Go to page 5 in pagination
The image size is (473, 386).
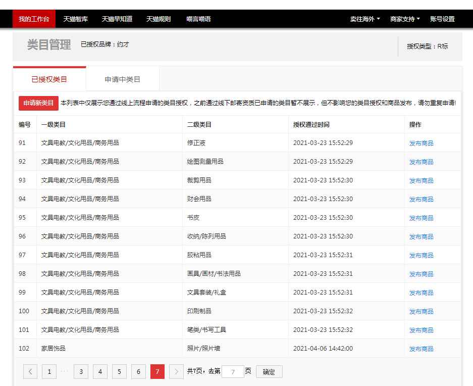120,371
